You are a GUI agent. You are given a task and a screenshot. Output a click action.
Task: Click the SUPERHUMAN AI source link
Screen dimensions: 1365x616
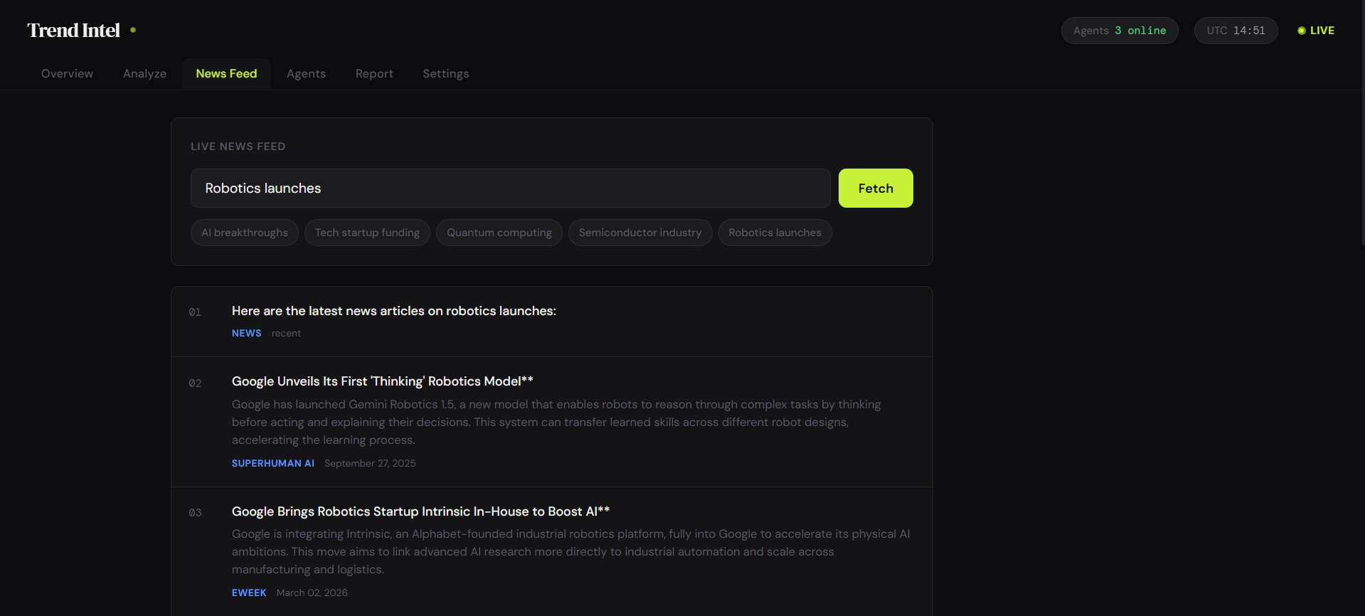(x=273, y=463)
